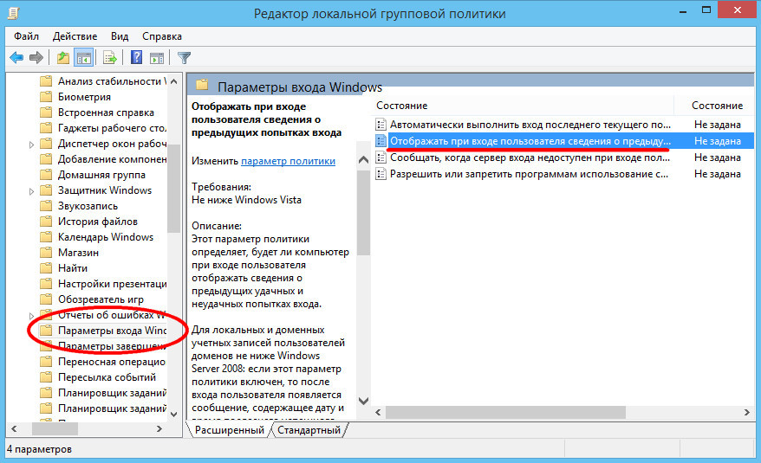Click the folder icon next to Обозреватель игр
This screenshot has height=463, width=761.
(46, 299)
